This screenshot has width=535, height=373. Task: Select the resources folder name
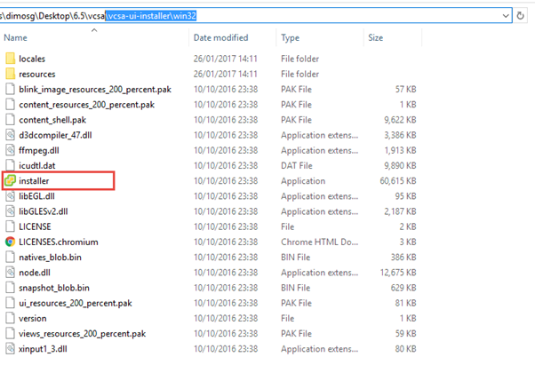pos(36,74)
